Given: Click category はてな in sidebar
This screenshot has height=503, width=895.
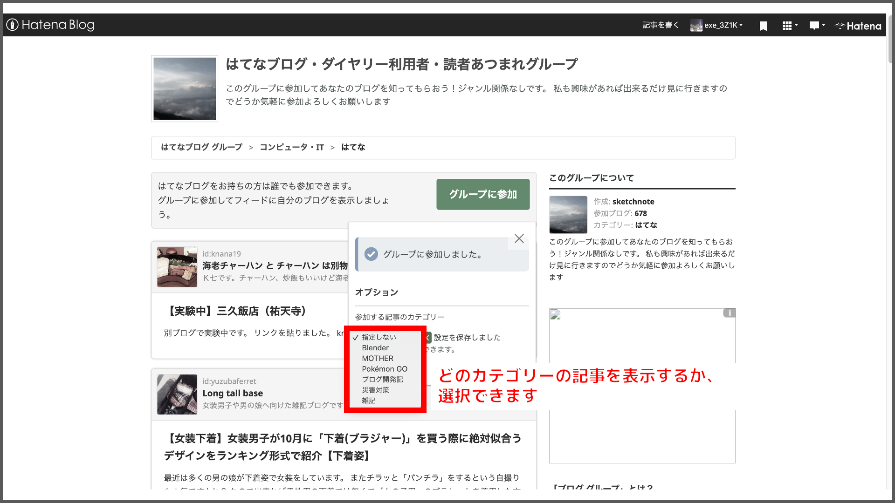Looking at the screenshot, I should point(646,225).
